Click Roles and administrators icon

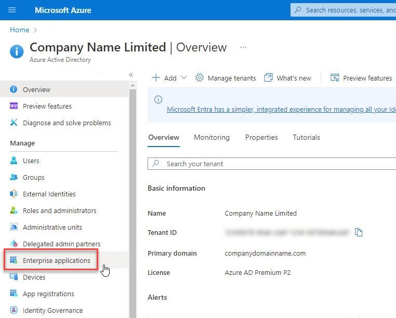click(x=14, y=210)
